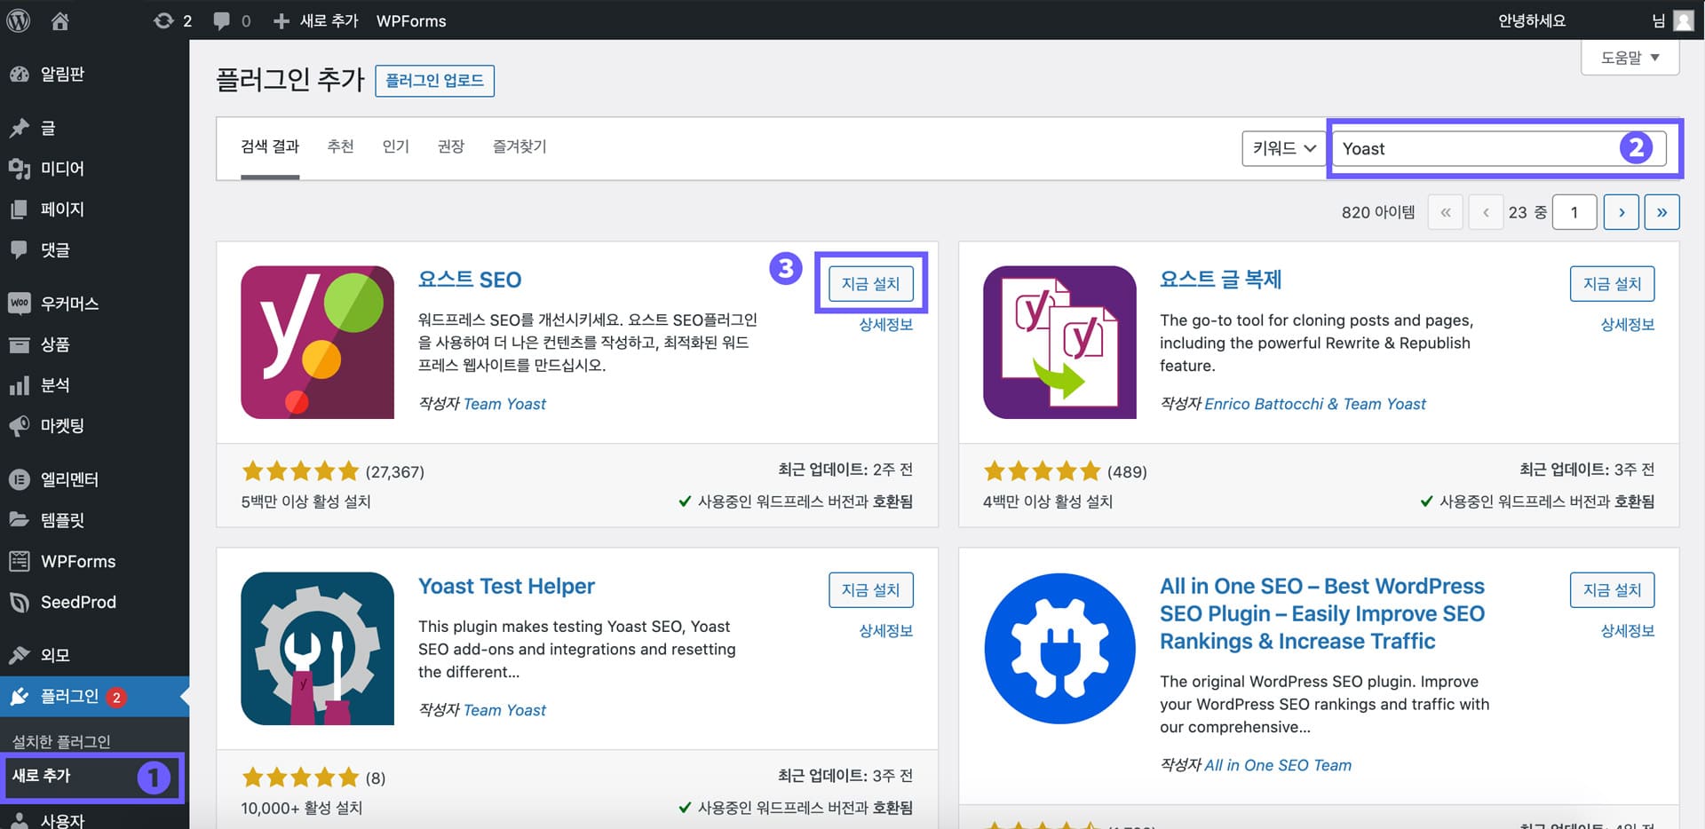The image size is (1705, 829).
Task: Open the comments bubble icon in admin bar
Action: coord(221,20)
